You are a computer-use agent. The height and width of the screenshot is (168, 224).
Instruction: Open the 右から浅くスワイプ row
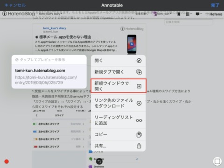point(59,139)
